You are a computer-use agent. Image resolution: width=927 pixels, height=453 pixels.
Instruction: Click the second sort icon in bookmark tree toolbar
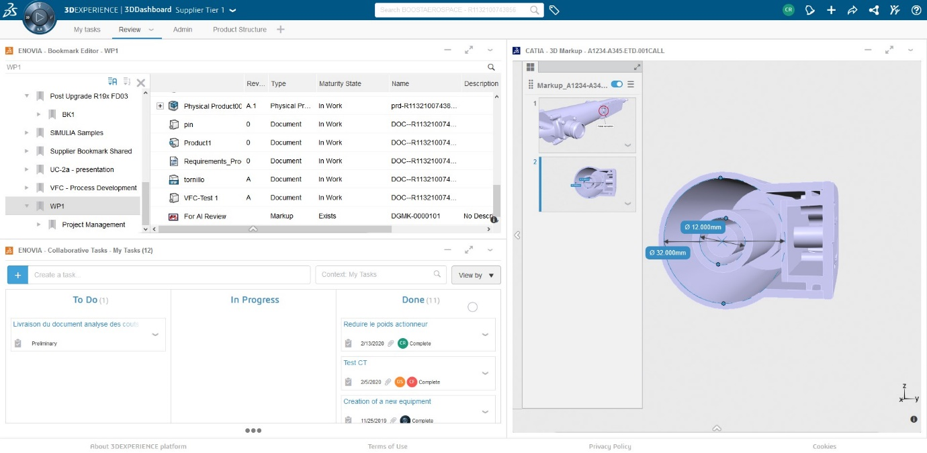point(127,81)
